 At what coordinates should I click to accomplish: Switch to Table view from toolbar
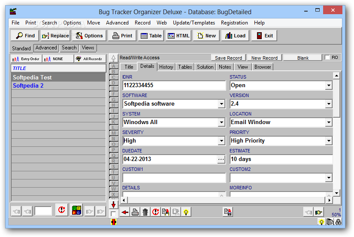[x=151, y=36]
